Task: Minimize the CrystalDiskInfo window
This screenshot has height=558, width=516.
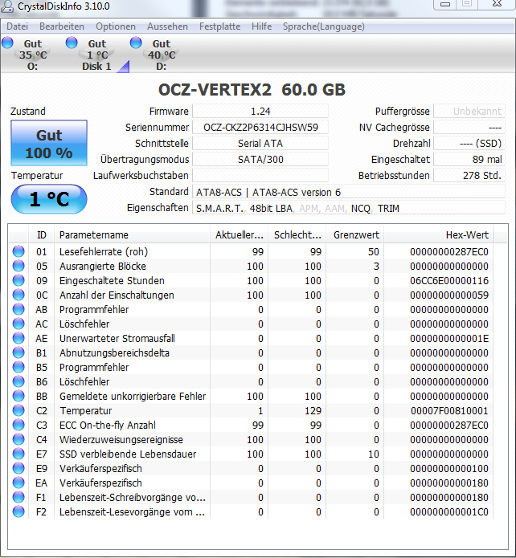Action: 445,4
